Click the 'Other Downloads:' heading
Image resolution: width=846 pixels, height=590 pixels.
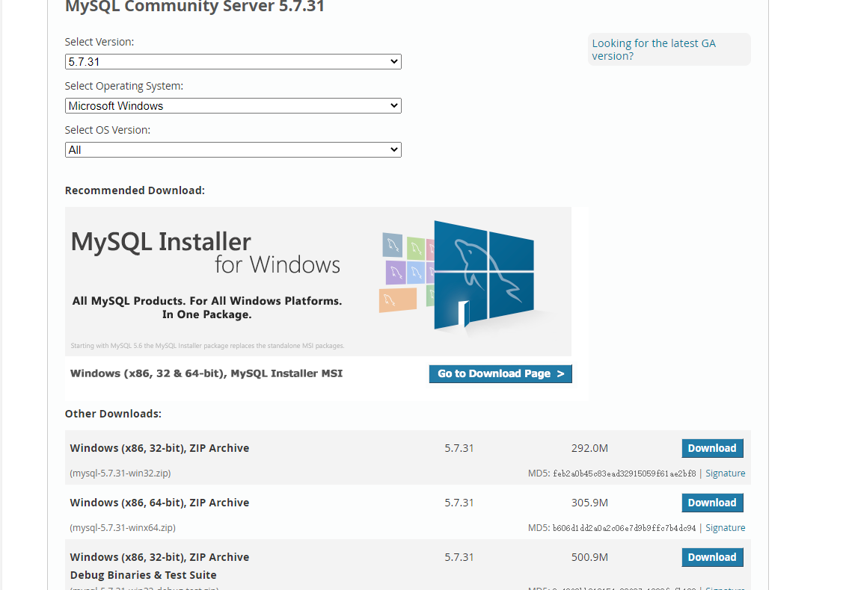(113, 414)
